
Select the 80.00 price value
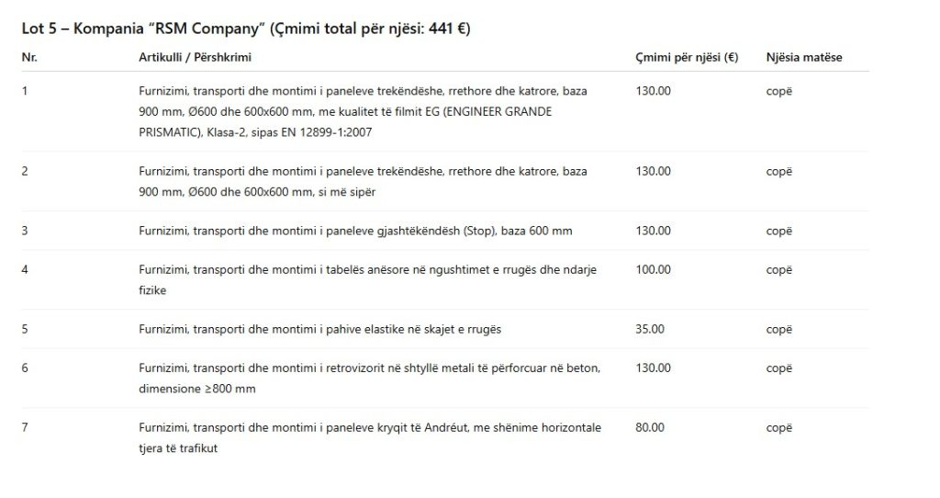click(650, 427)
